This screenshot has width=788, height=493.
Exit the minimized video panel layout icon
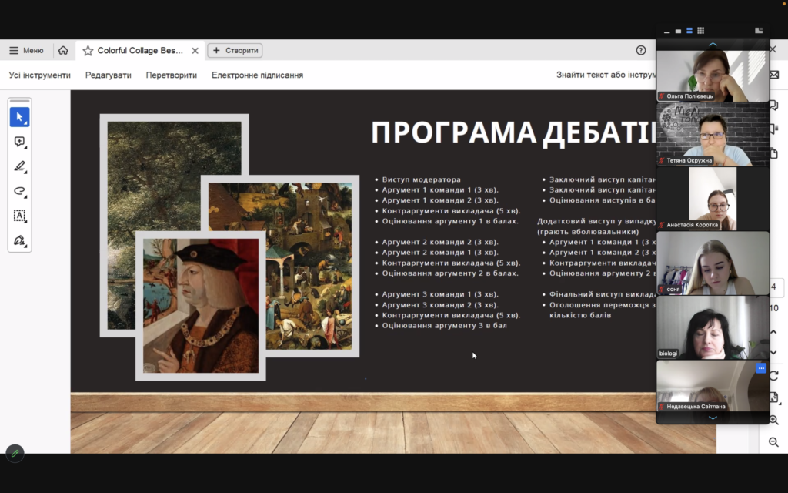coord(759,31)
